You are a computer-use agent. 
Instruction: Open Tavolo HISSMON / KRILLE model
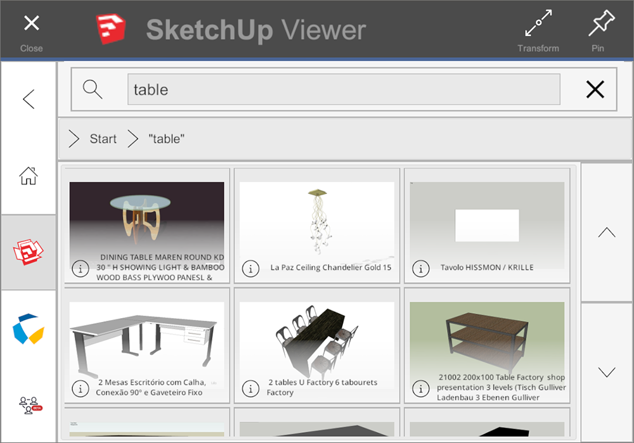[487, 226]
